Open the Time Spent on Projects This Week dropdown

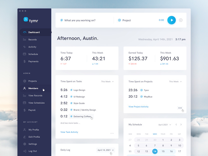click(175, 82)
